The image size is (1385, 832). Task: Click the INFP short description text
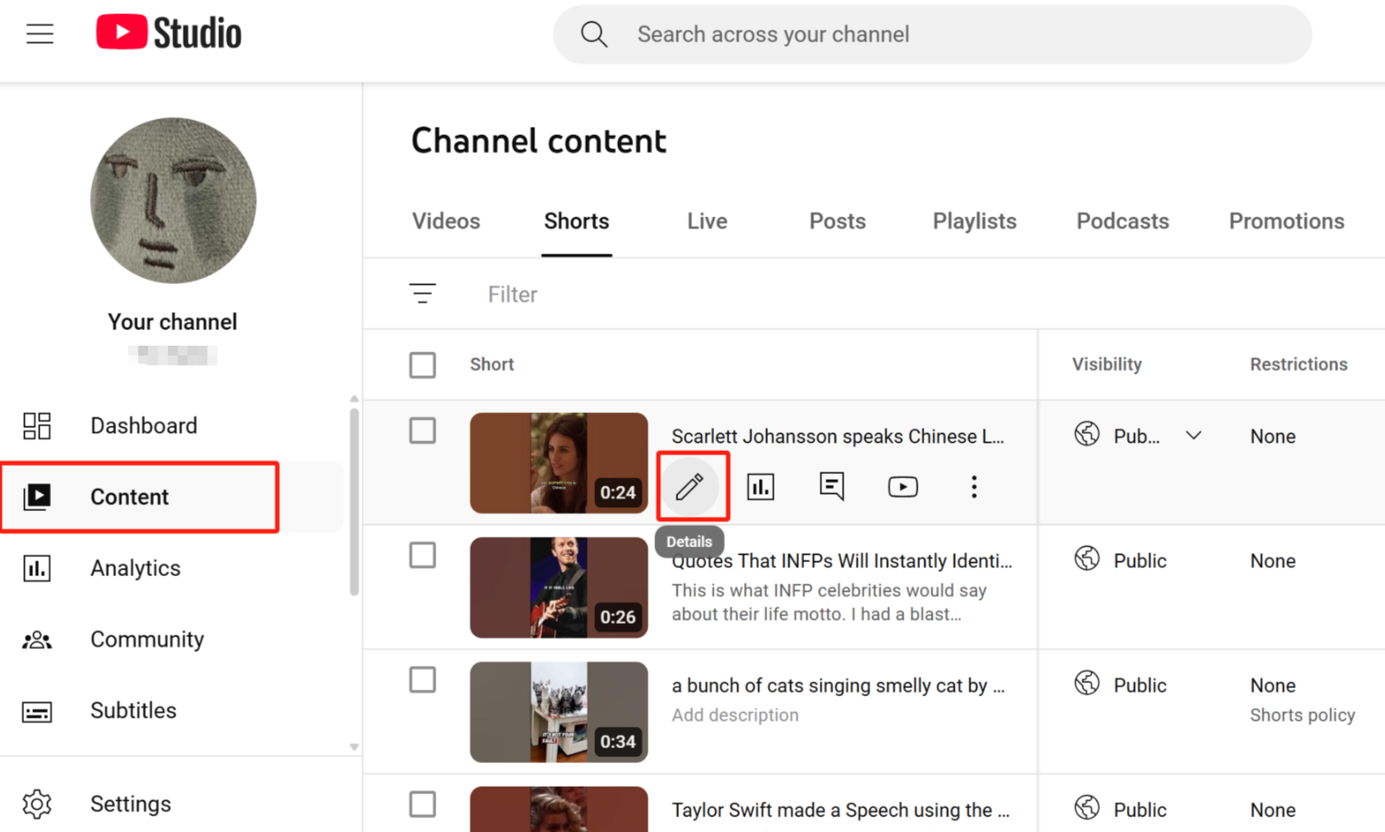[829, 602]
